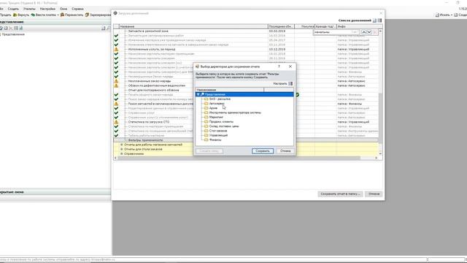Click the red X to clear search
The image size is (467, 263).
coord(375,32)
